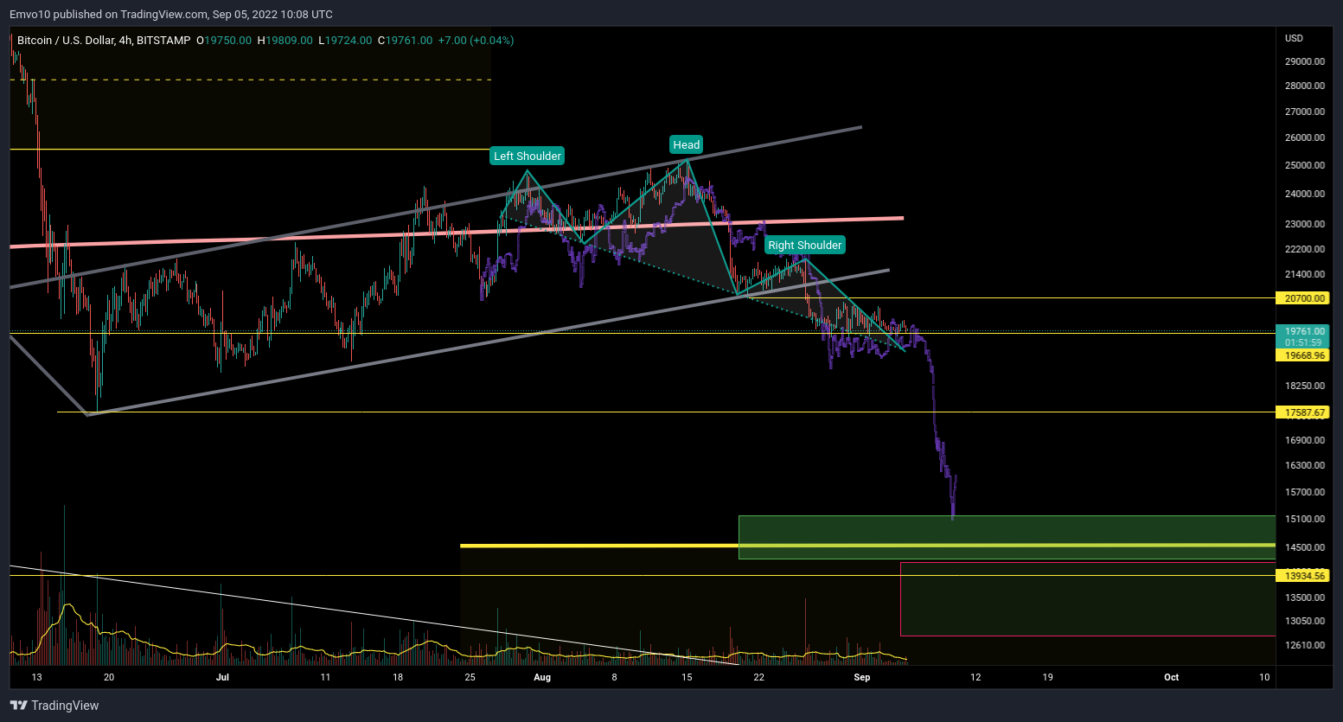Click the Aug label on time axis
Viewport: 1343px width, 722px height.
tap(542, 677)
